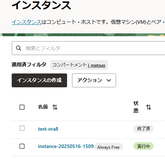
Task: Click the 名前 column header text
Action: (43, 107)
